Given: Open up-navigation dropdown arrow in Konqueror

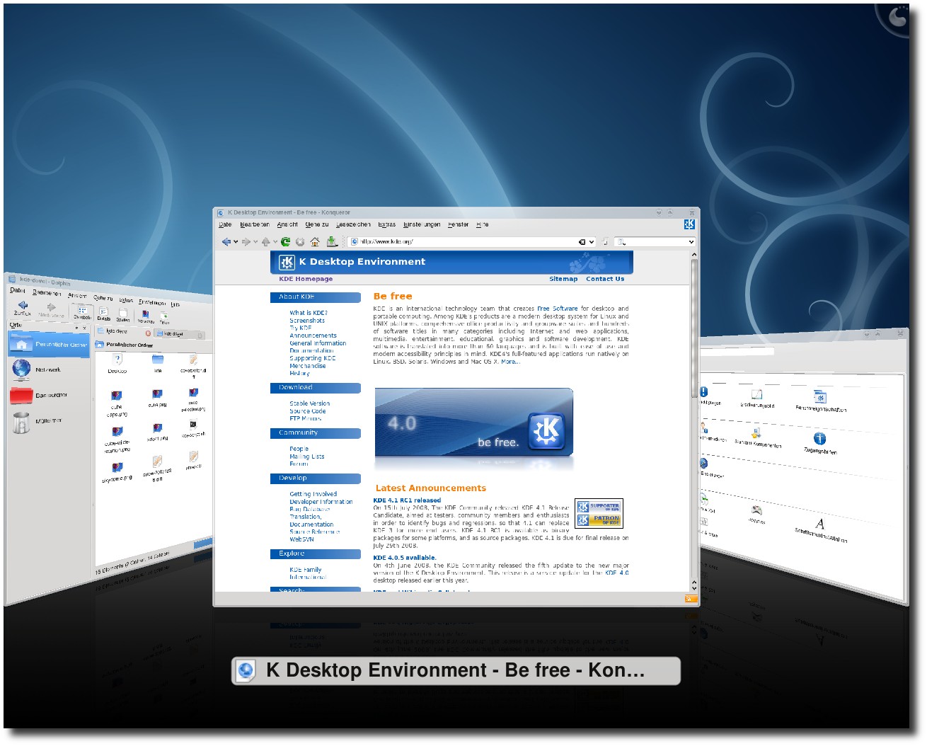Looking at the screenshot, I should click(275, 242).
